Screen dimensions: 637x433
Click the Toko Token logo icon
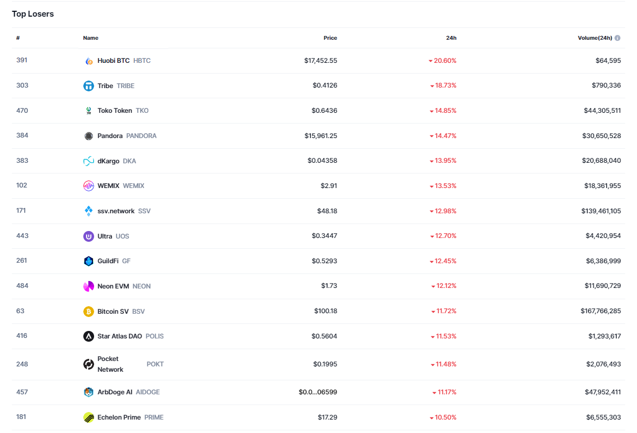pyautogui.click(x=89, y=111)
